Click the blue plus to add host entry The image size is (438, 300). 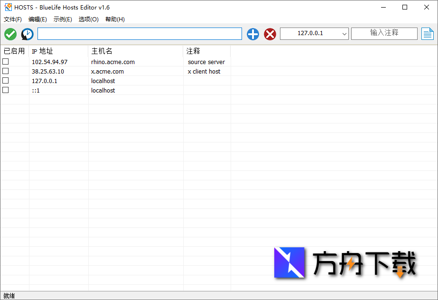point(252,34)
